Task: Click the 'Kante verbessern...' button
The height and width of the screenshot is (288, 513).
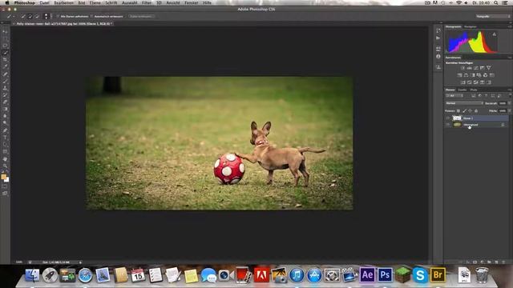Action: pos(141,16)
